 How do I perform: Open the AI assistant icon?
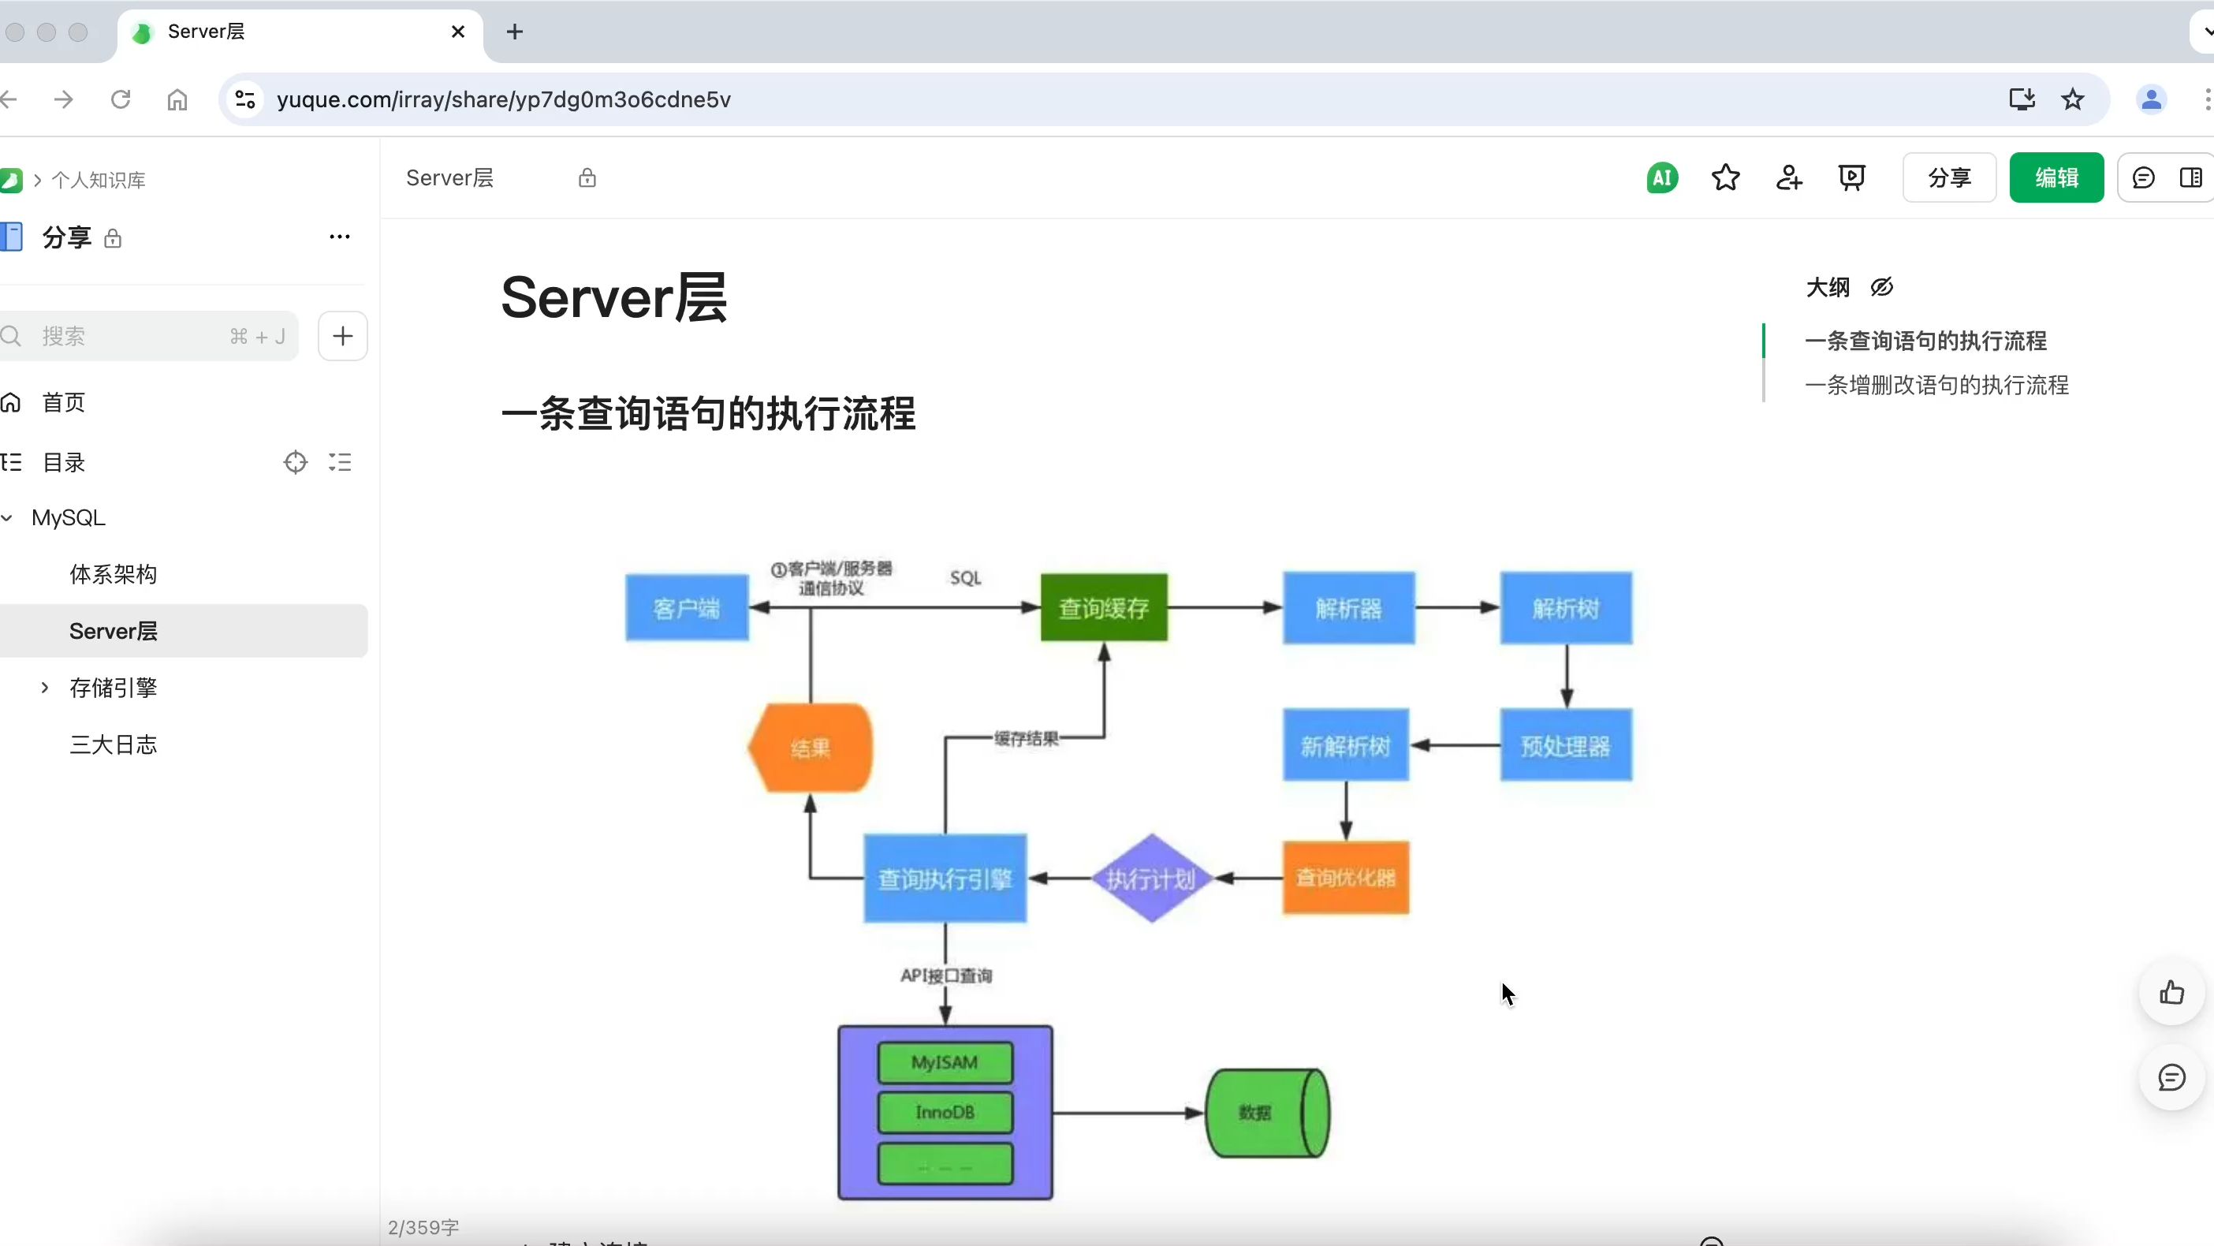click(1661, 178)
